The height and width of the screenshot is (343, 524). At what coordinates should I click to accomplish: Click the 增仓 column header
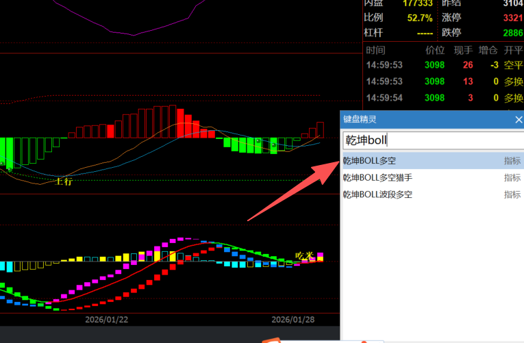(x=488, y=50)
